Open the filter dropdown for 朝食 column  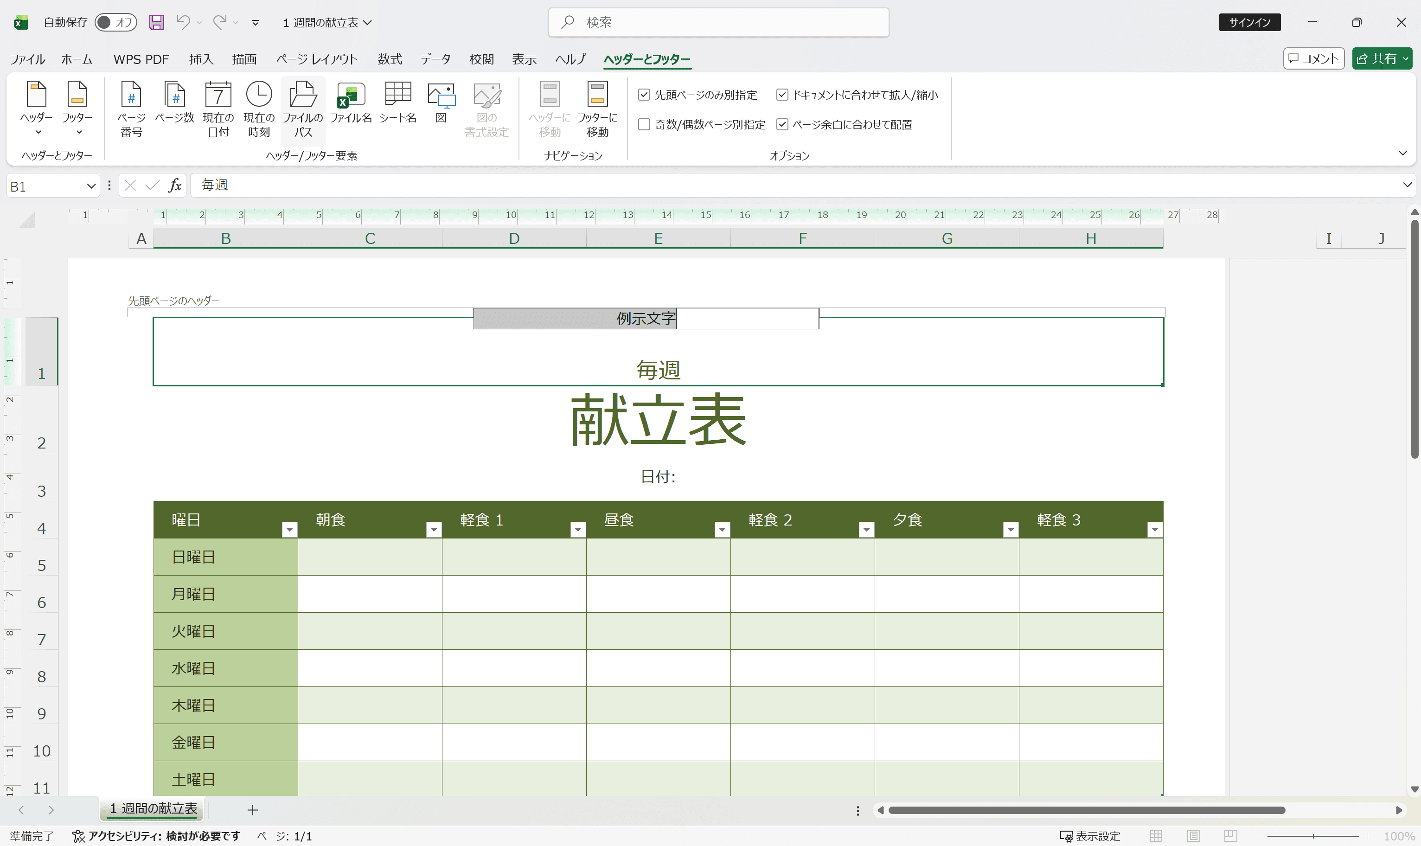[434, 529]
